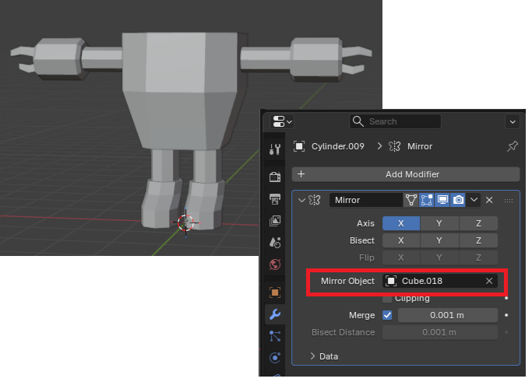Click the properties Search field
This screenshot has width=532, height=382.
(397, 121)
